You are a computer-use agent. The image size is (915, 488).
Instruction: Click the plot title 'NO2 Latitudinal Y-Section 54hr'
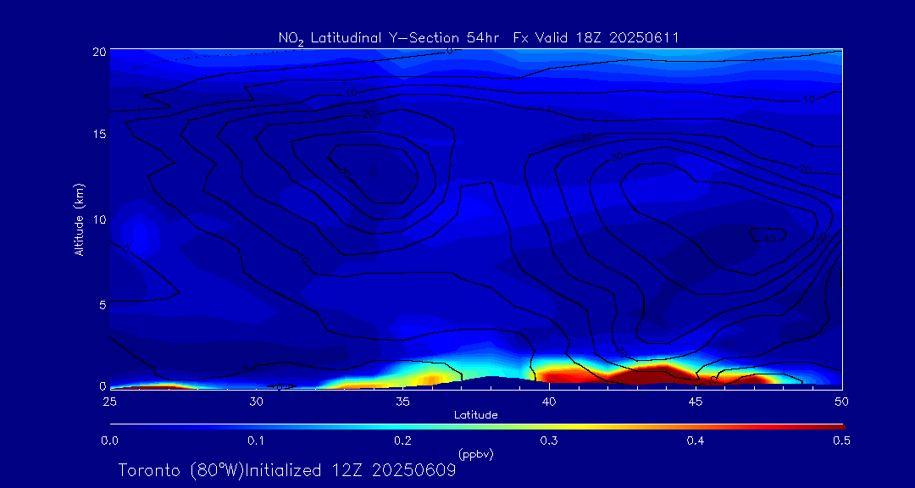(x=391, y=39)
